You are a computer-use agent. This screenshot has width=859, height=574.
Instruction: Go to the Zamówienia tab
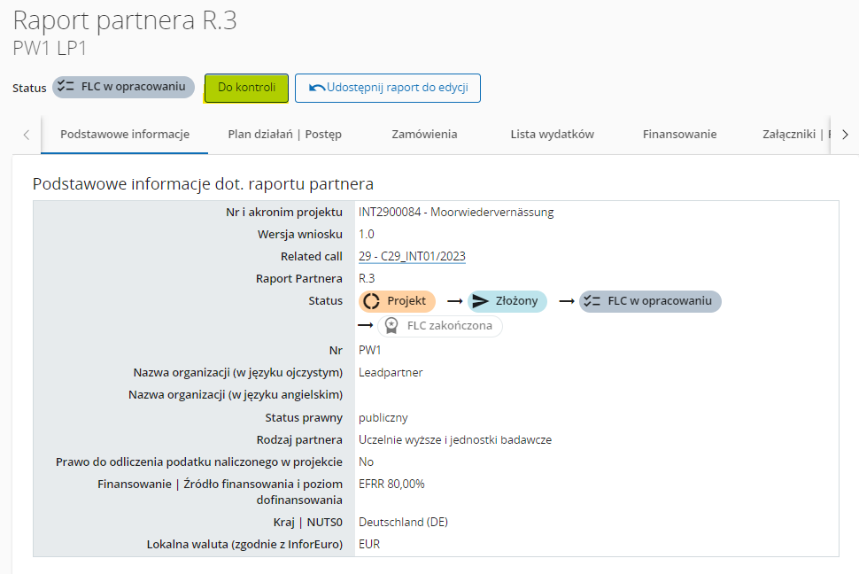pyautogui.click(x=424, y=135)
